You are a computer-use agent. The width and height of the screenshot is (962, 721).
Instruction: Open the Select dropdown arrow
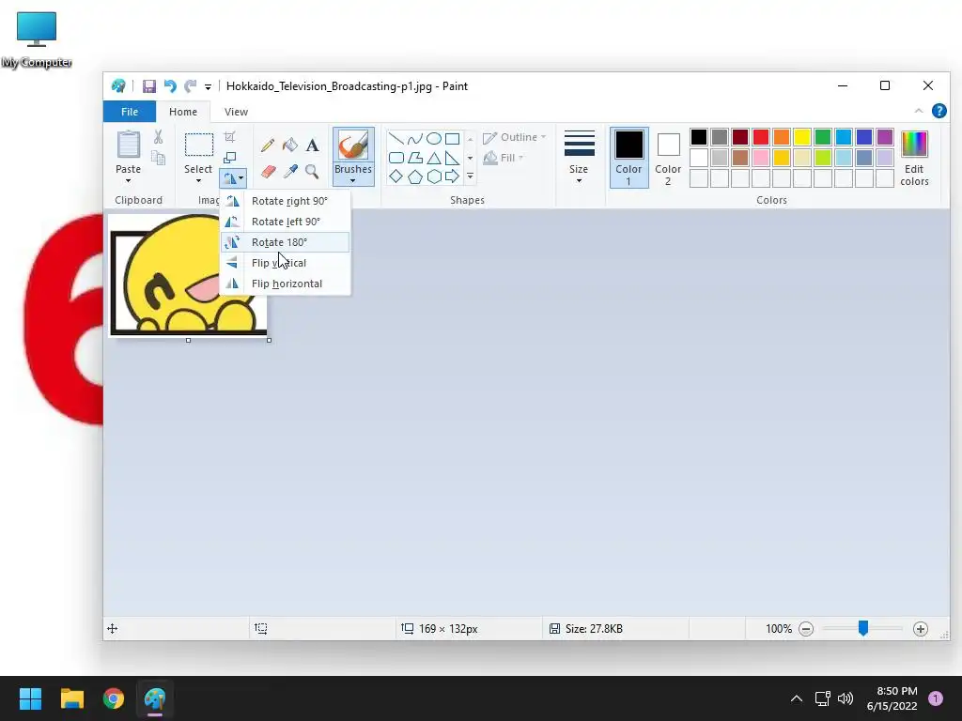point(198,181)
